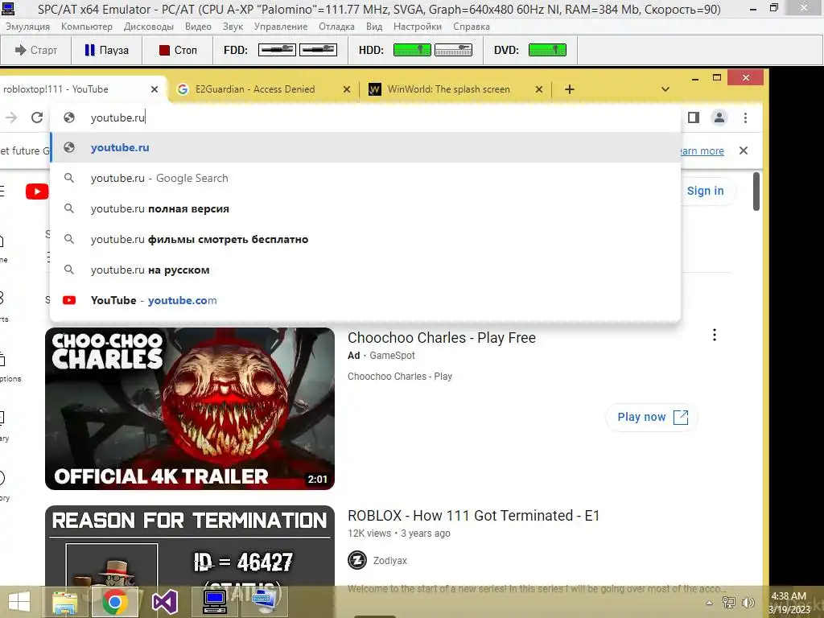This screenshot has height=618, width=824.
Task: Click the Play now button
Action: (652, 418)
